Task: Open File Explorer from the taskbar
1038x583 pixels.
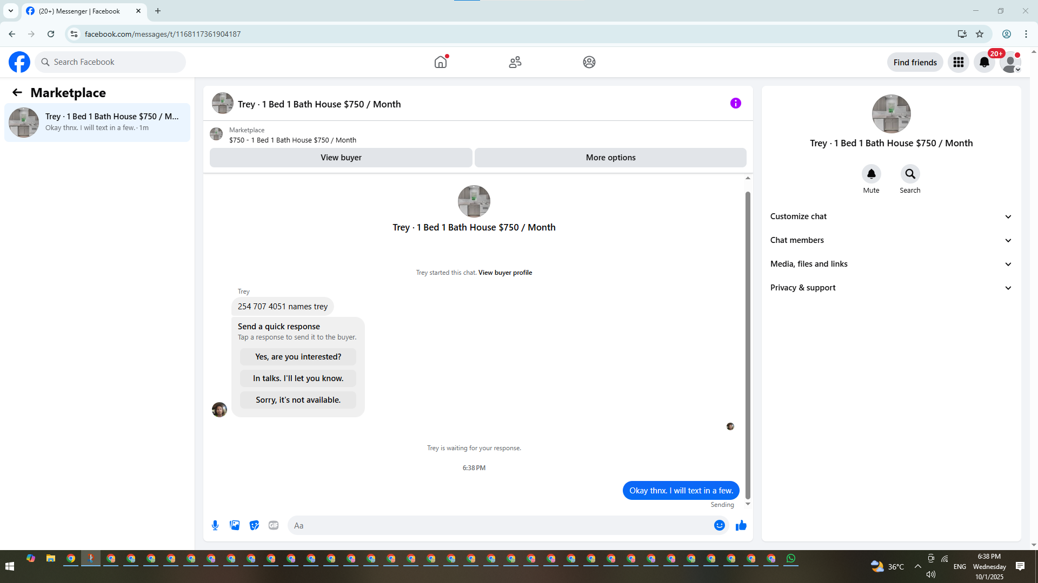Action: click(x=51, y=559)
